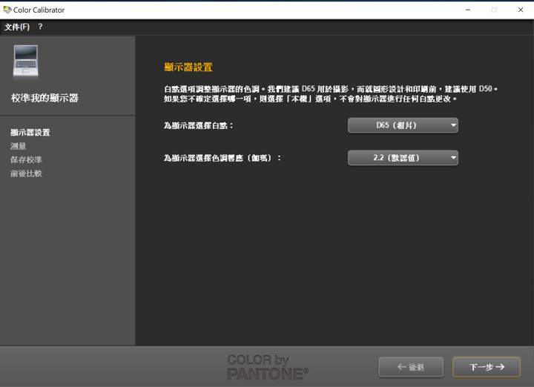Open the ? help menu
This screenshot has width=534, height=387.
coord(40,27)
